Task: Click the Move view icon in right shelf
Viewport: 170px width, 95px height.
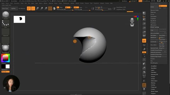Action: [144, 64]
